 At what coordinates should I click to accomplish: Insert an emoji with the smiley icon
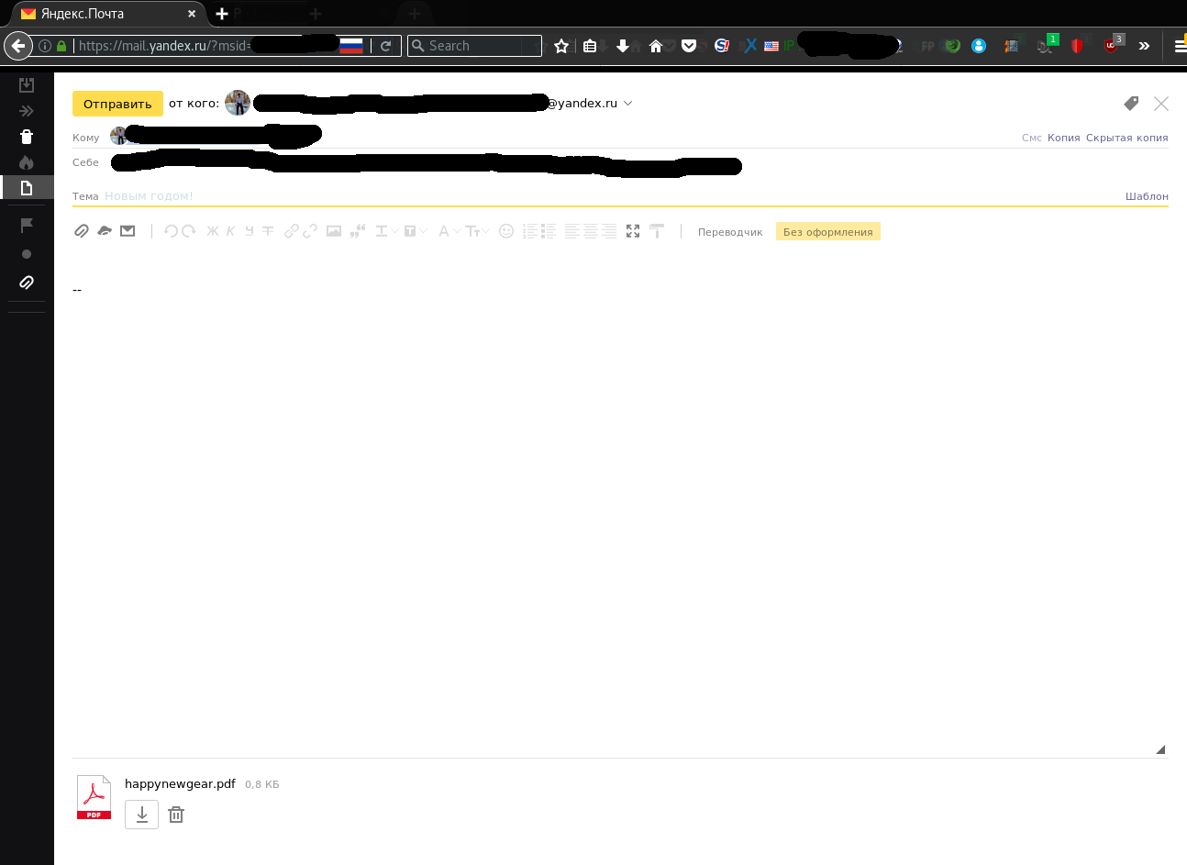click(506, 231)
